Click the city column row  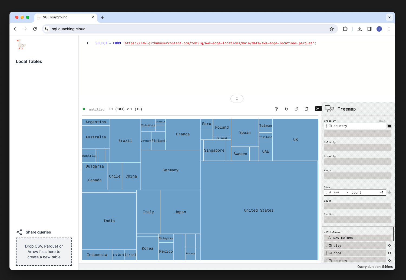[x=355, y=245]
